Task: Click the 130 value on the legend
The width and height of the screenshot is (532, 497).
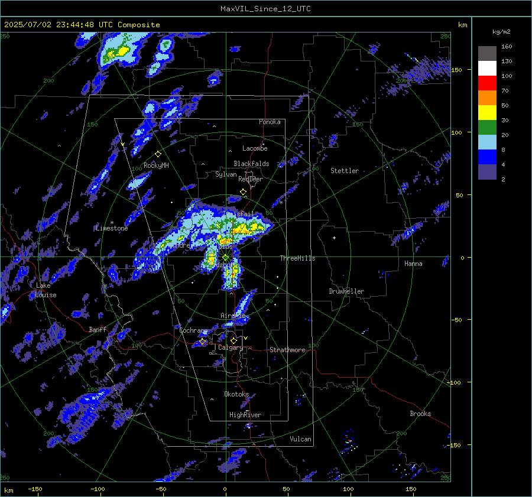Action: point(507,61)
